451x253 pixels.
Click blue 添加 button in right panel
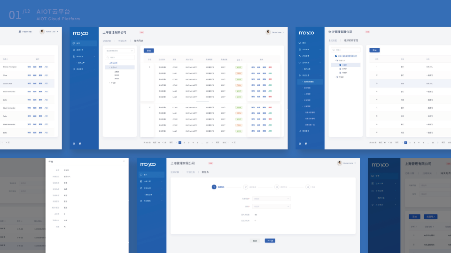click(374, 50)
